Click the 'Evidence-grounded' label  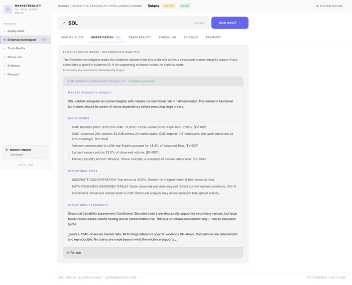(x=141, y=81)
